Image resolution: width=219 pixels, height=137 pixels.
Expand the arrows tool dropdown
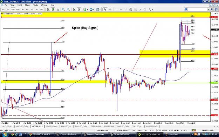(x=152, y=9)
